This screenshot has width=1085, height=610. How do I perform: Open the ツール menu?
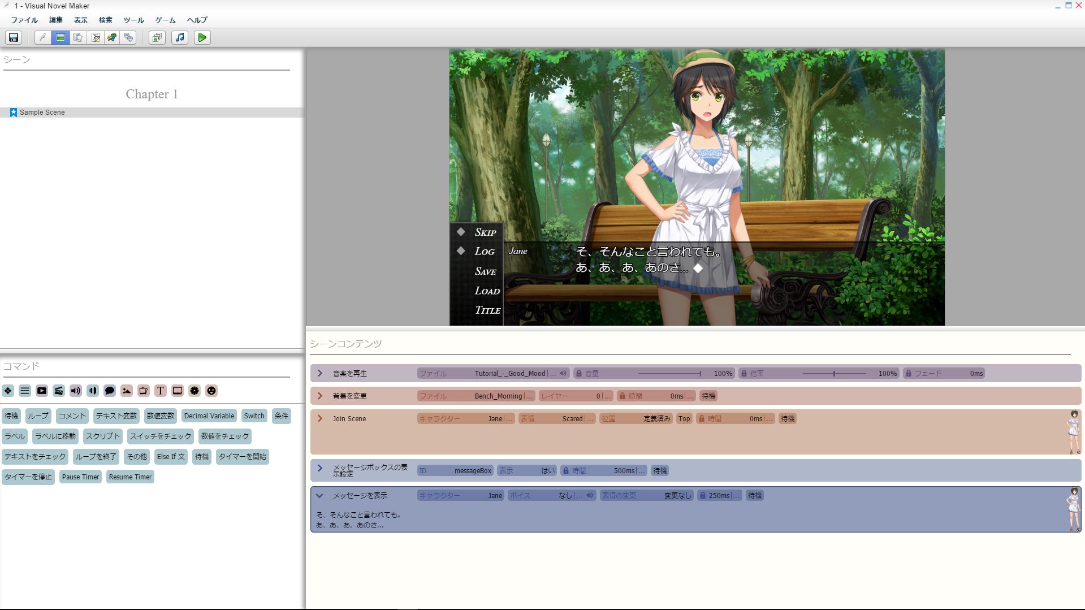click(134, 20)
